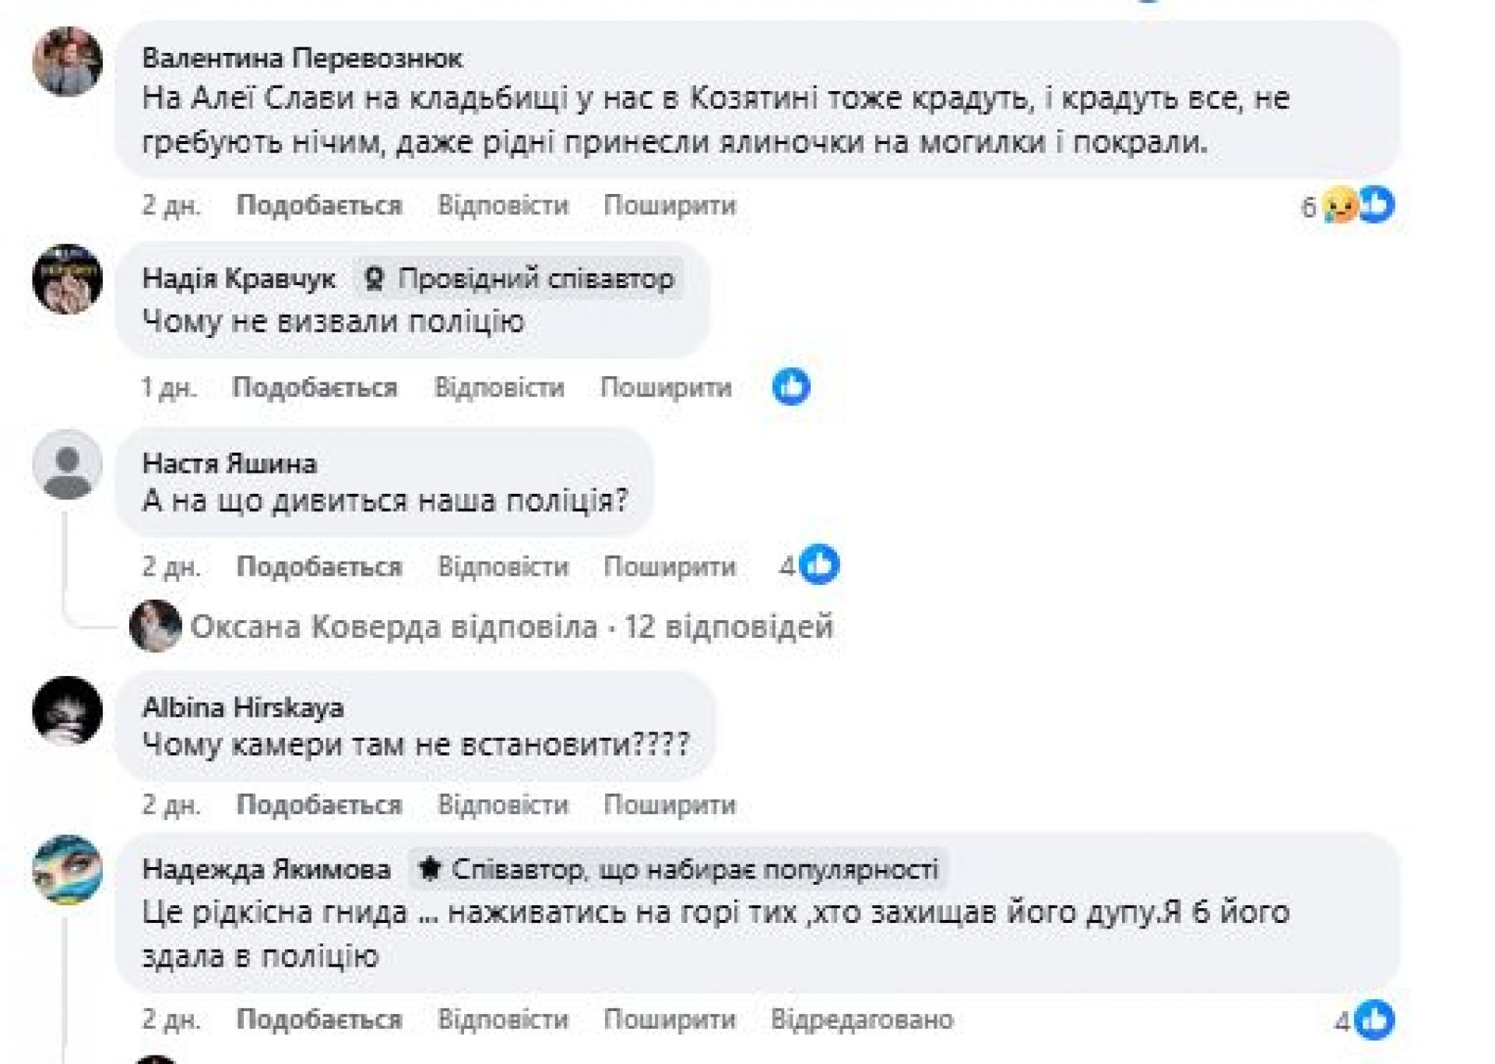Click Надія Кравчук's profile avatar
Screen dimensions: 1495x1064
tap(68, 279)
